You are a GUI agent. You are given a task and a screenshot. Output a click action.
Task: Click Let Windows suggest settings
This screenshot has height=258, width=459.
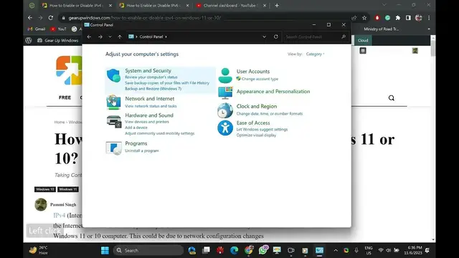pos(262,129)
